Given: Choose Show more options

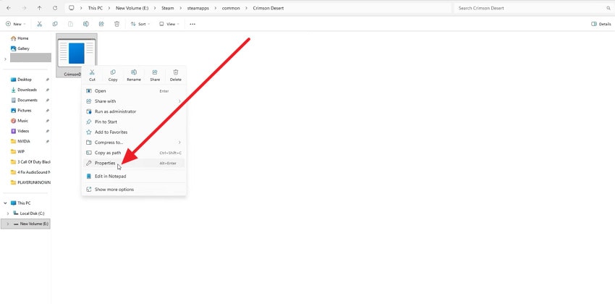Looking at the screenshot, I should [134, 190].
